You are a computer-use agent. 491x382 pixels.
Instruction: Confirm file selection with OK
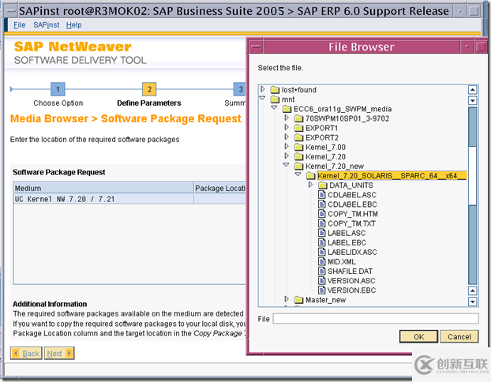coord(418,336)
